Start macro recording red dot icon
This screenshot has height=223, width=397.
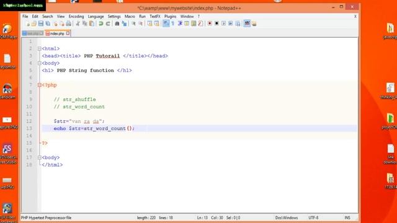tap(210, 24)
